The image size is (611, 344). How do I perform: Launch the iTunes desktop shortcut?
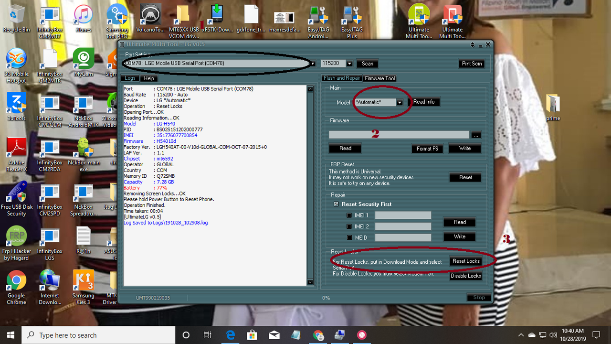point(84,19)
